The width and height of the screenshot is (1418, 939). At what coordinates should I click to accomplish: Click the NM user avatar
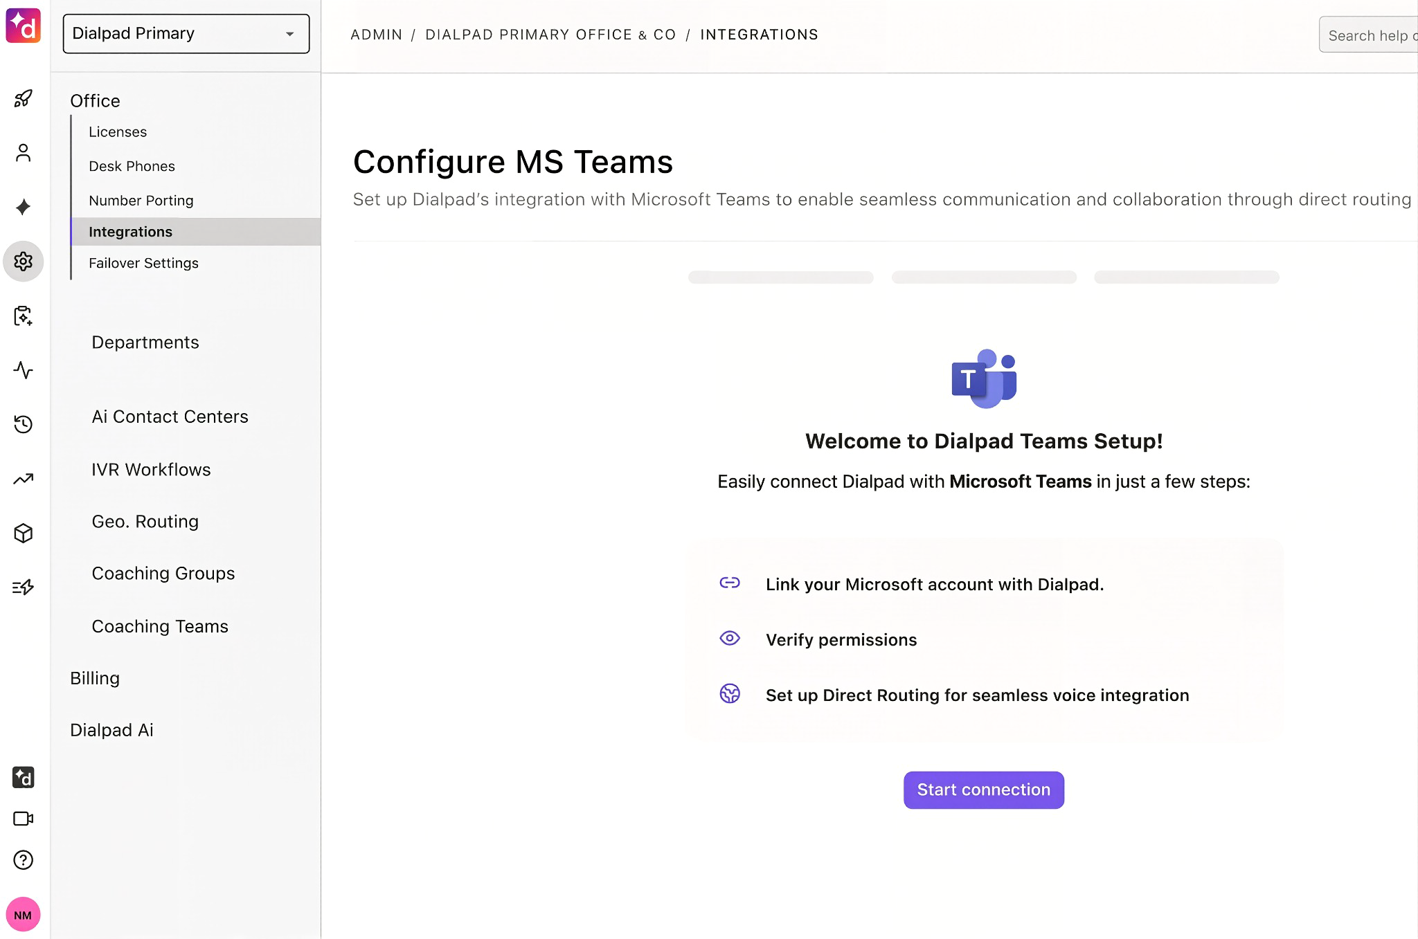[23, 915]
